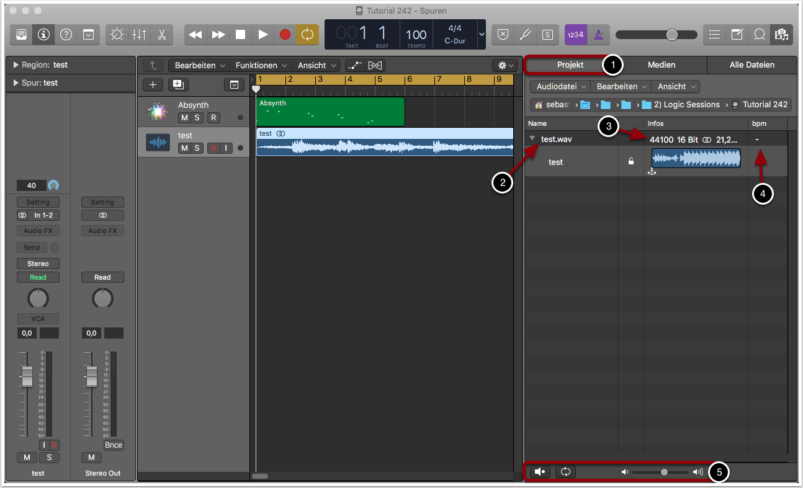Image resolution: width=803 pixels, height=488 pixels.
Task: Open the Loop Browser icon
Action: pyautogui.click(x=759, y=35)
